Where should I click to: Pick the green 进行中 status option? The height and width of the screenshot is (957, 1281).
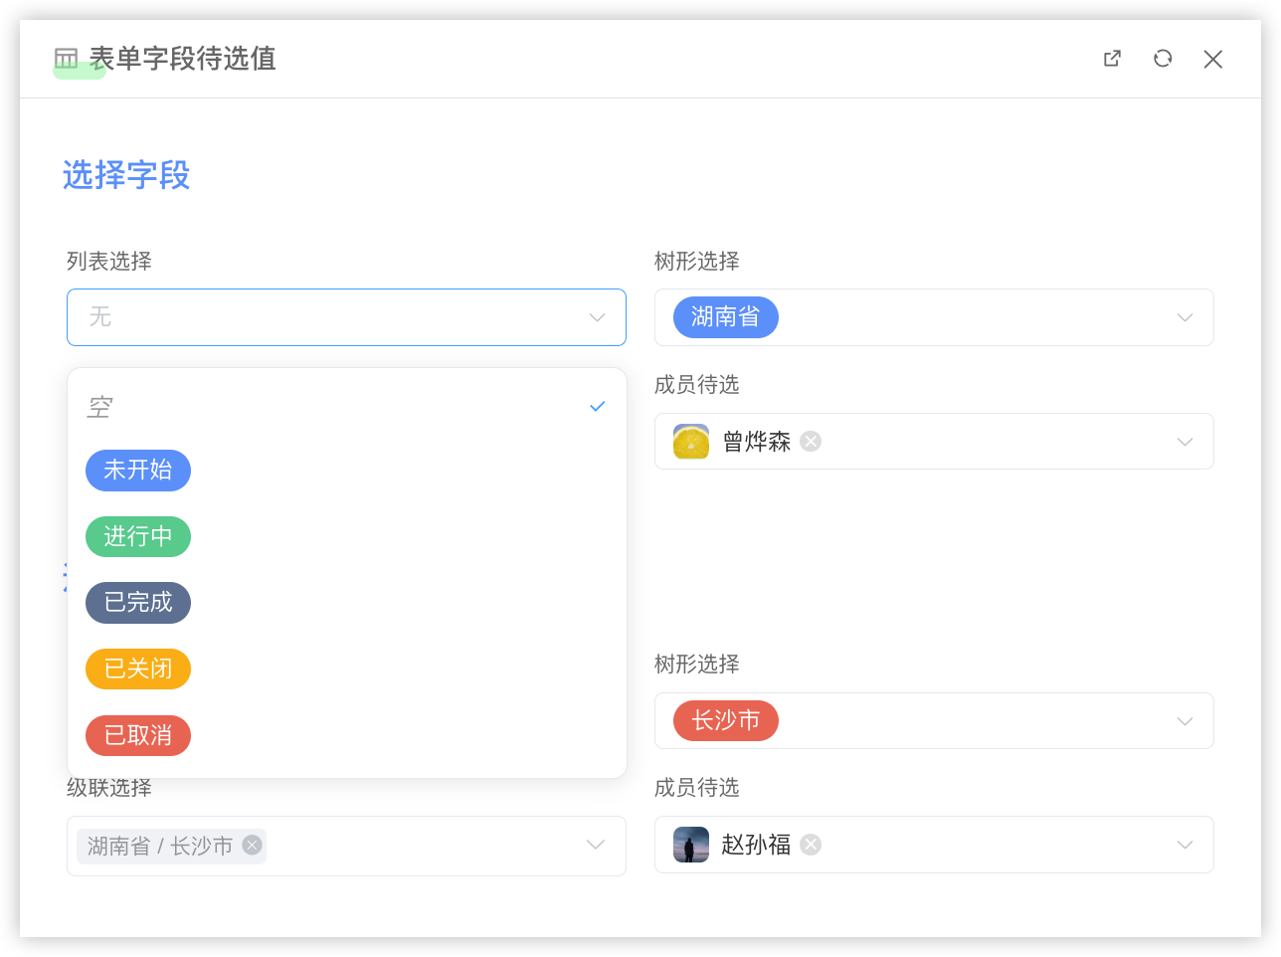(x=138, y=537)
